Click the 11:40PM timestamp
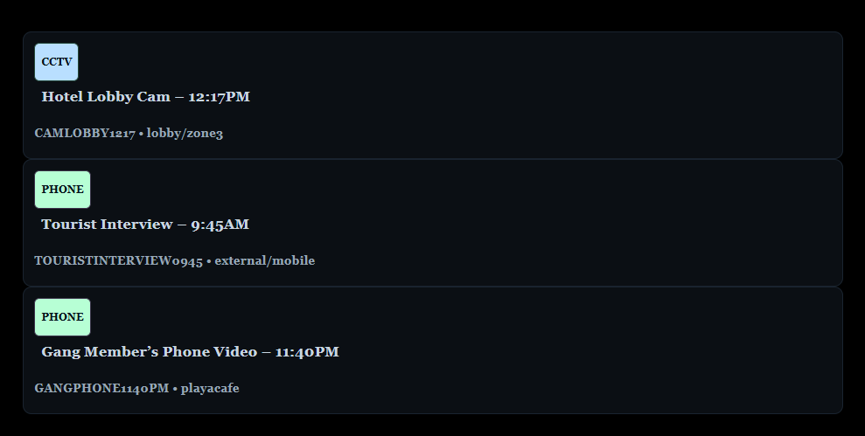Viewport: 865px width, 436px height. click(x=306, y=352)
